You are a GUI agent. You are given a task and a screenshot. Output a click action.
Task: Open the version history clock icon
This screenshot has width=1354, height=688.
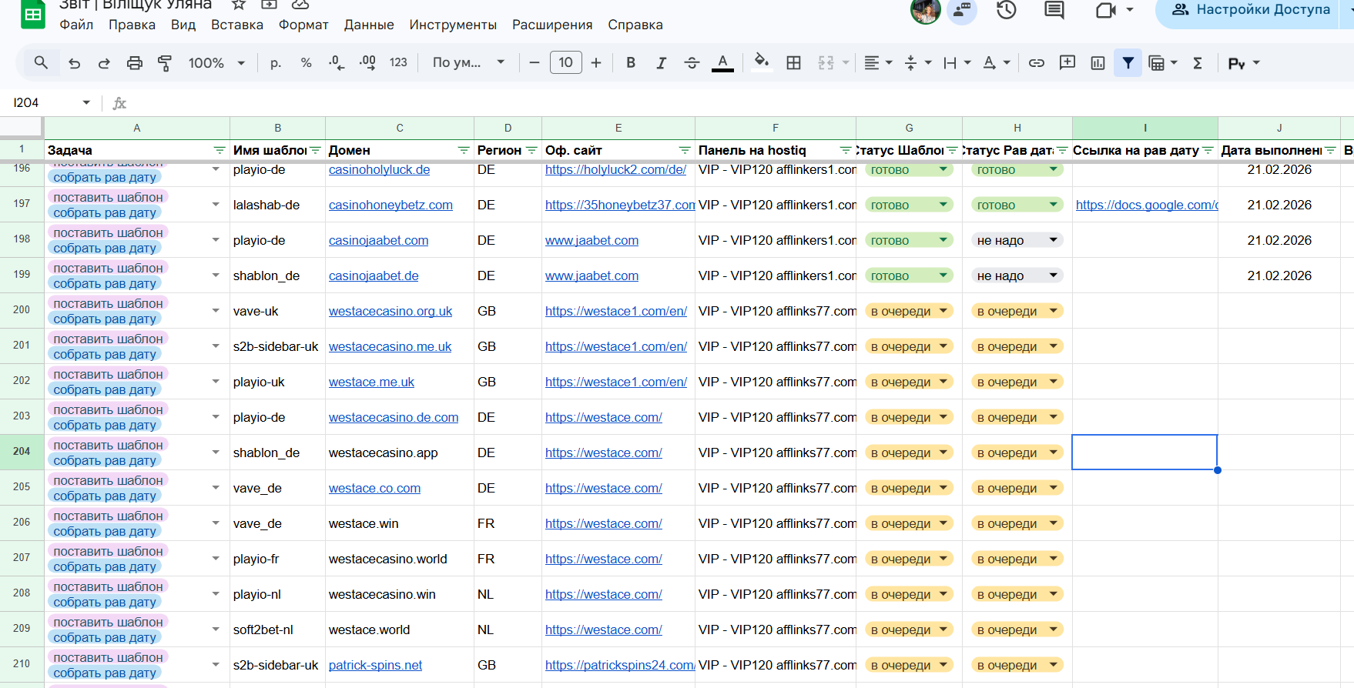pos(1007,10)
